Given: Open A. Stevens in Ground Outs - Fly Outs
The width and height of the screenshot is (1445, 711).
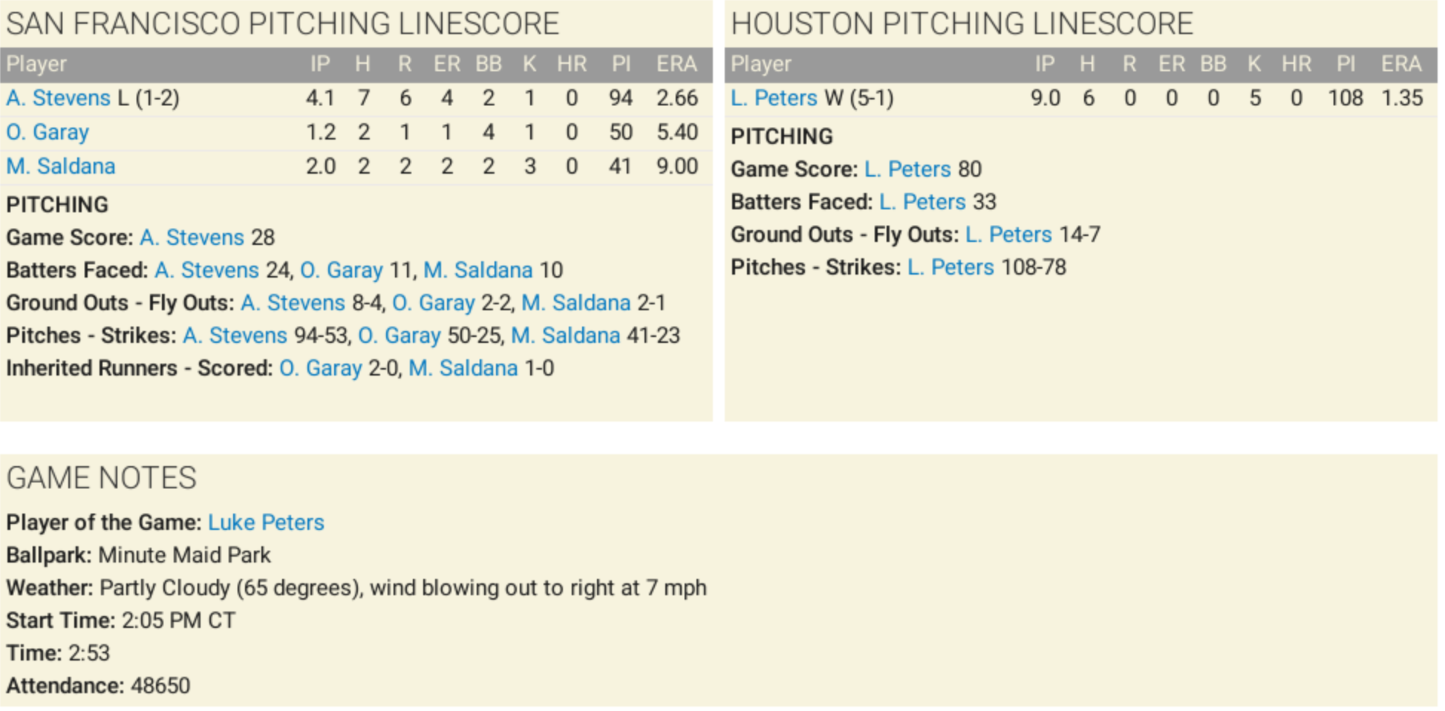Looking at the screenshot, I should 293,303.
